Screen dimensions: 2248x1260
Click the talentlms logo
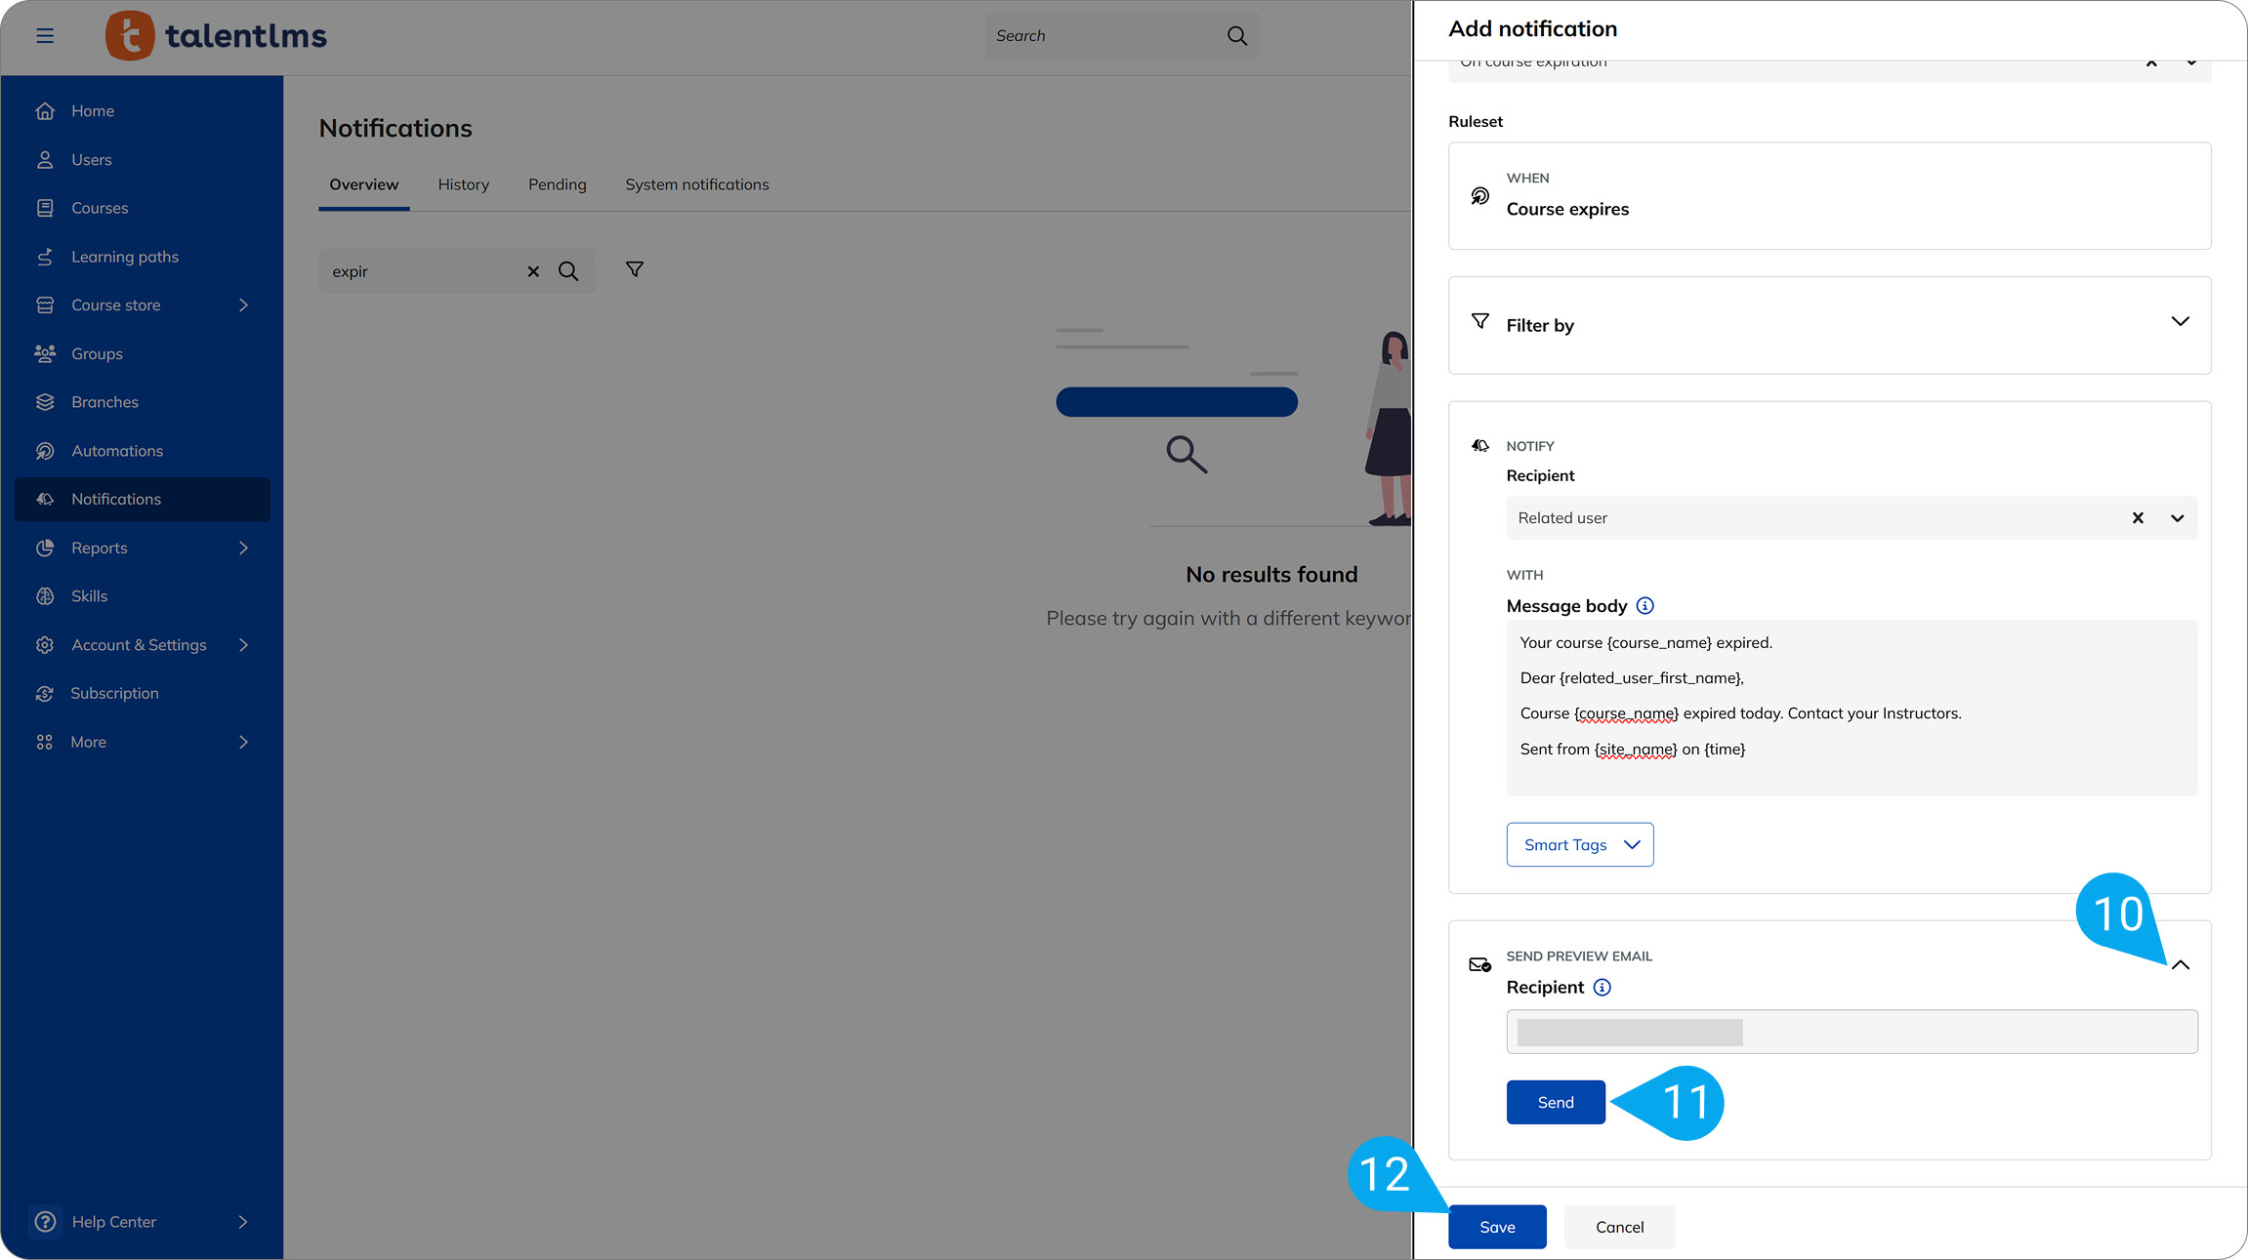pyautogui.click(x=215, y=35)
